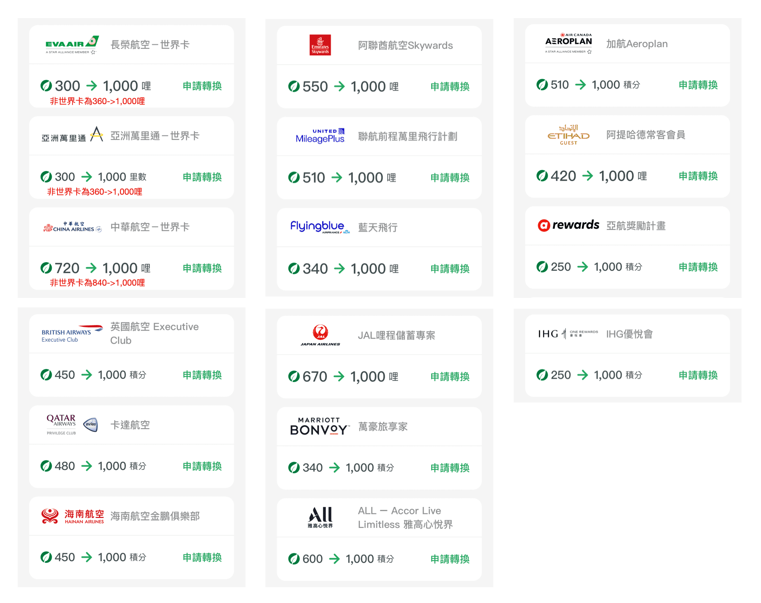
Task: Select the '藍天飛行' title
Action: [x=378, y=227]
